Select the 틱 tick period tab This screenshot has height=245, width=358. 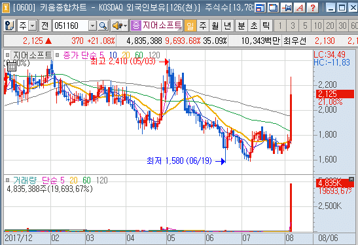(266, 26)
